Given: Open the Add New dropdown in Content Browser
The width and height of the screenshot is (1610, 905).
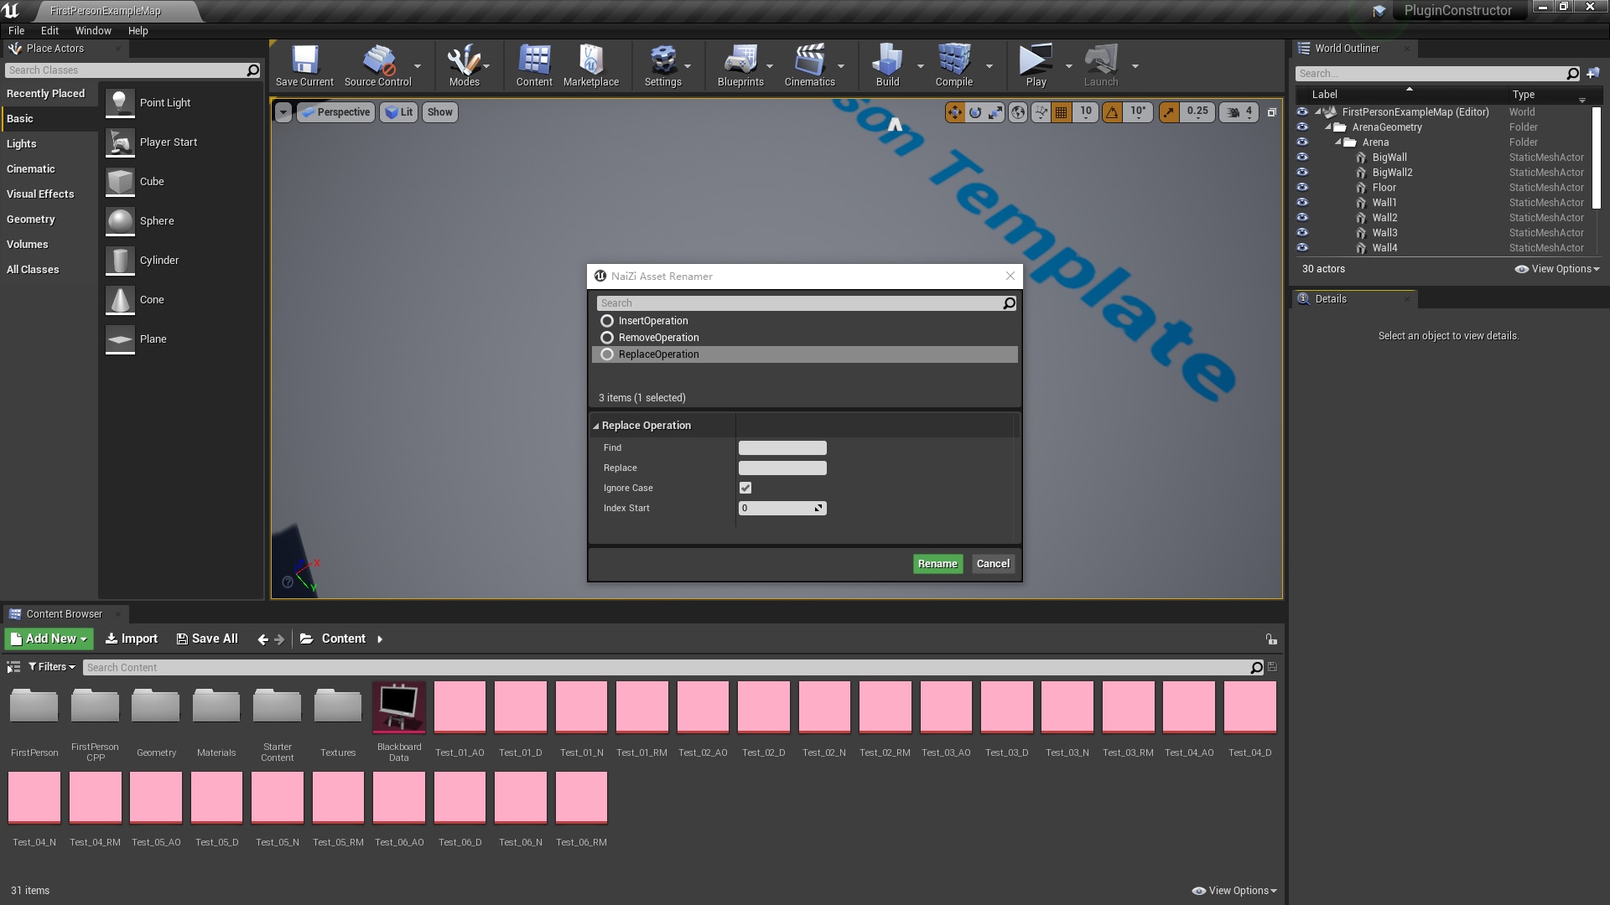Looking at the screenshot, I should [x=49, y=639].
